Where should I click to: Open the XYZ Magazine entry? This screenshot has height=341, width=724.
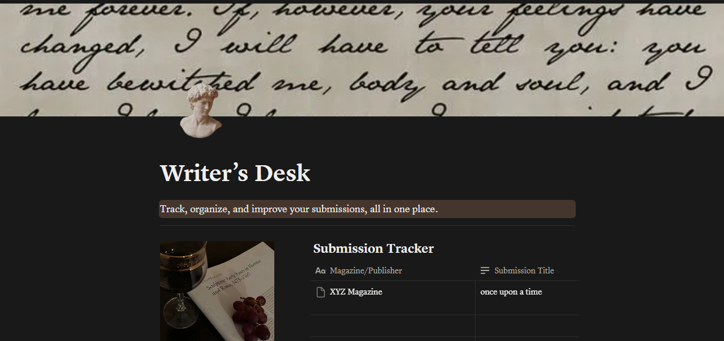356,292
